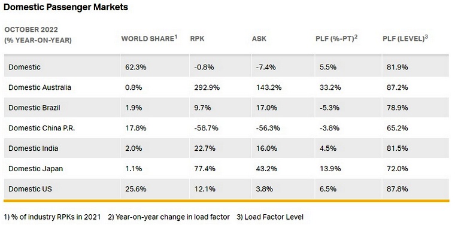Select the Domestic Australia row label
Image resolution: width=455 pixels, height=225 pixels.
coord(40,87)
